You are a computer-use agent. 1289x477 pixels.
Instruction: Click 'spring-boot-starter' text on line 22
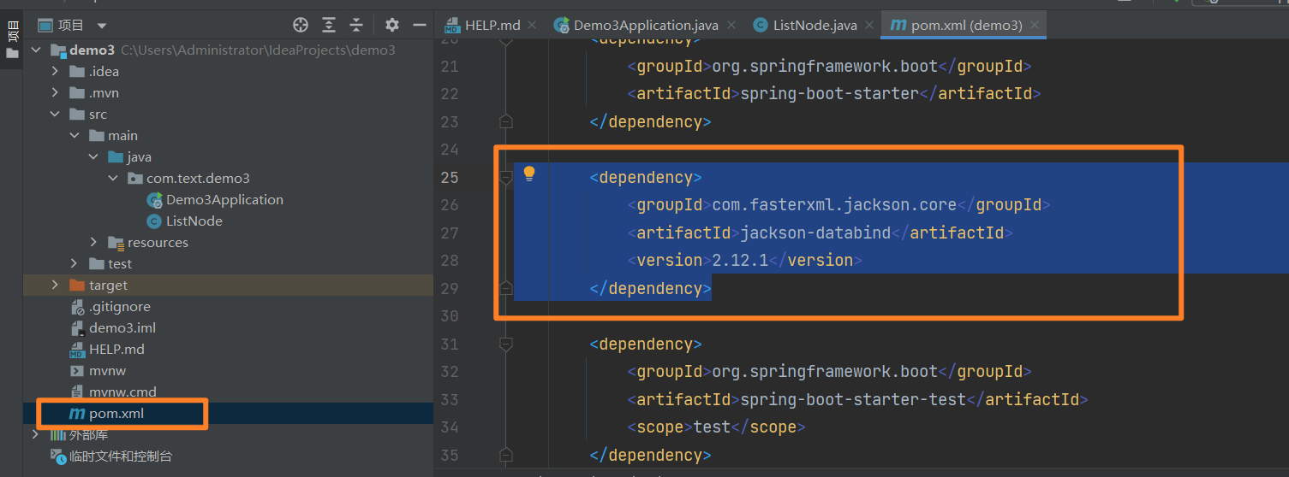pyautogui.click(x=829, y=94)
